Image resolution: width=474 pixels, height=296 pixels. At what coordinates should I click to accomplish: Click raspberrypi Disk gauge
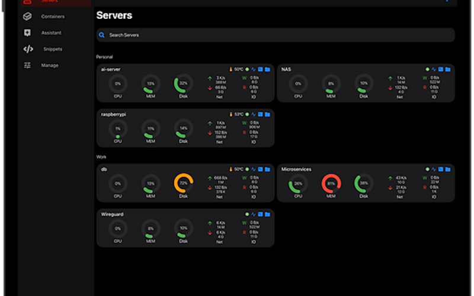[x=184, y=128]
